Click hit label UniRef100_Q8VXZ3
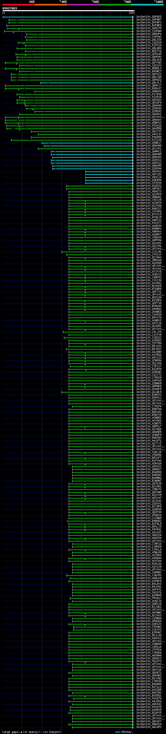Image resolution: width=166 pixels, height=734 pixels. (x=149, y=74)
